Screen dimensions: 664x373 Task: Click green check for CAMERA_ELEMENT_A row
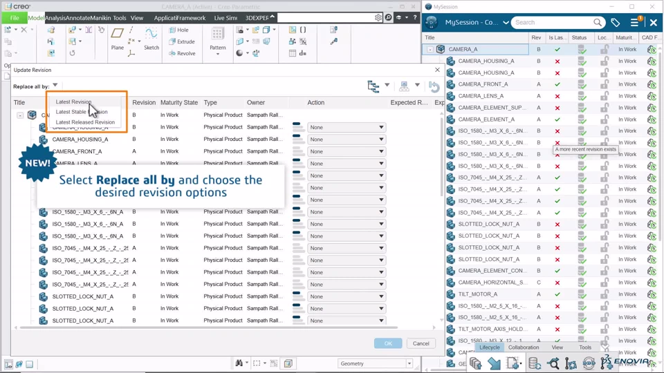(557, 119)
